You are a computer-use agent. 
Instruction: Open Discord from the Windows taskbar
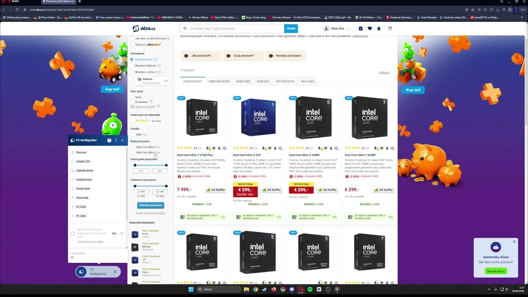coord(292,289)
